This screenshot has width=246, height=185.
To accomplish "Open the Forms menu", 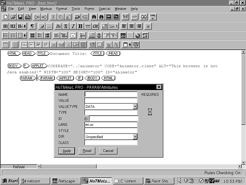I will [x=89, y=9].
